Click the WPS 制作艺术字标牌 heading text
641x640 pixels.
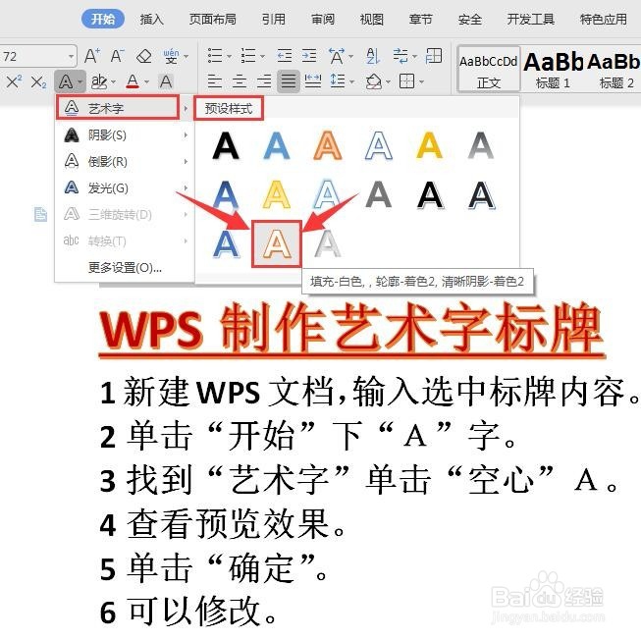[x=351, y=330]
